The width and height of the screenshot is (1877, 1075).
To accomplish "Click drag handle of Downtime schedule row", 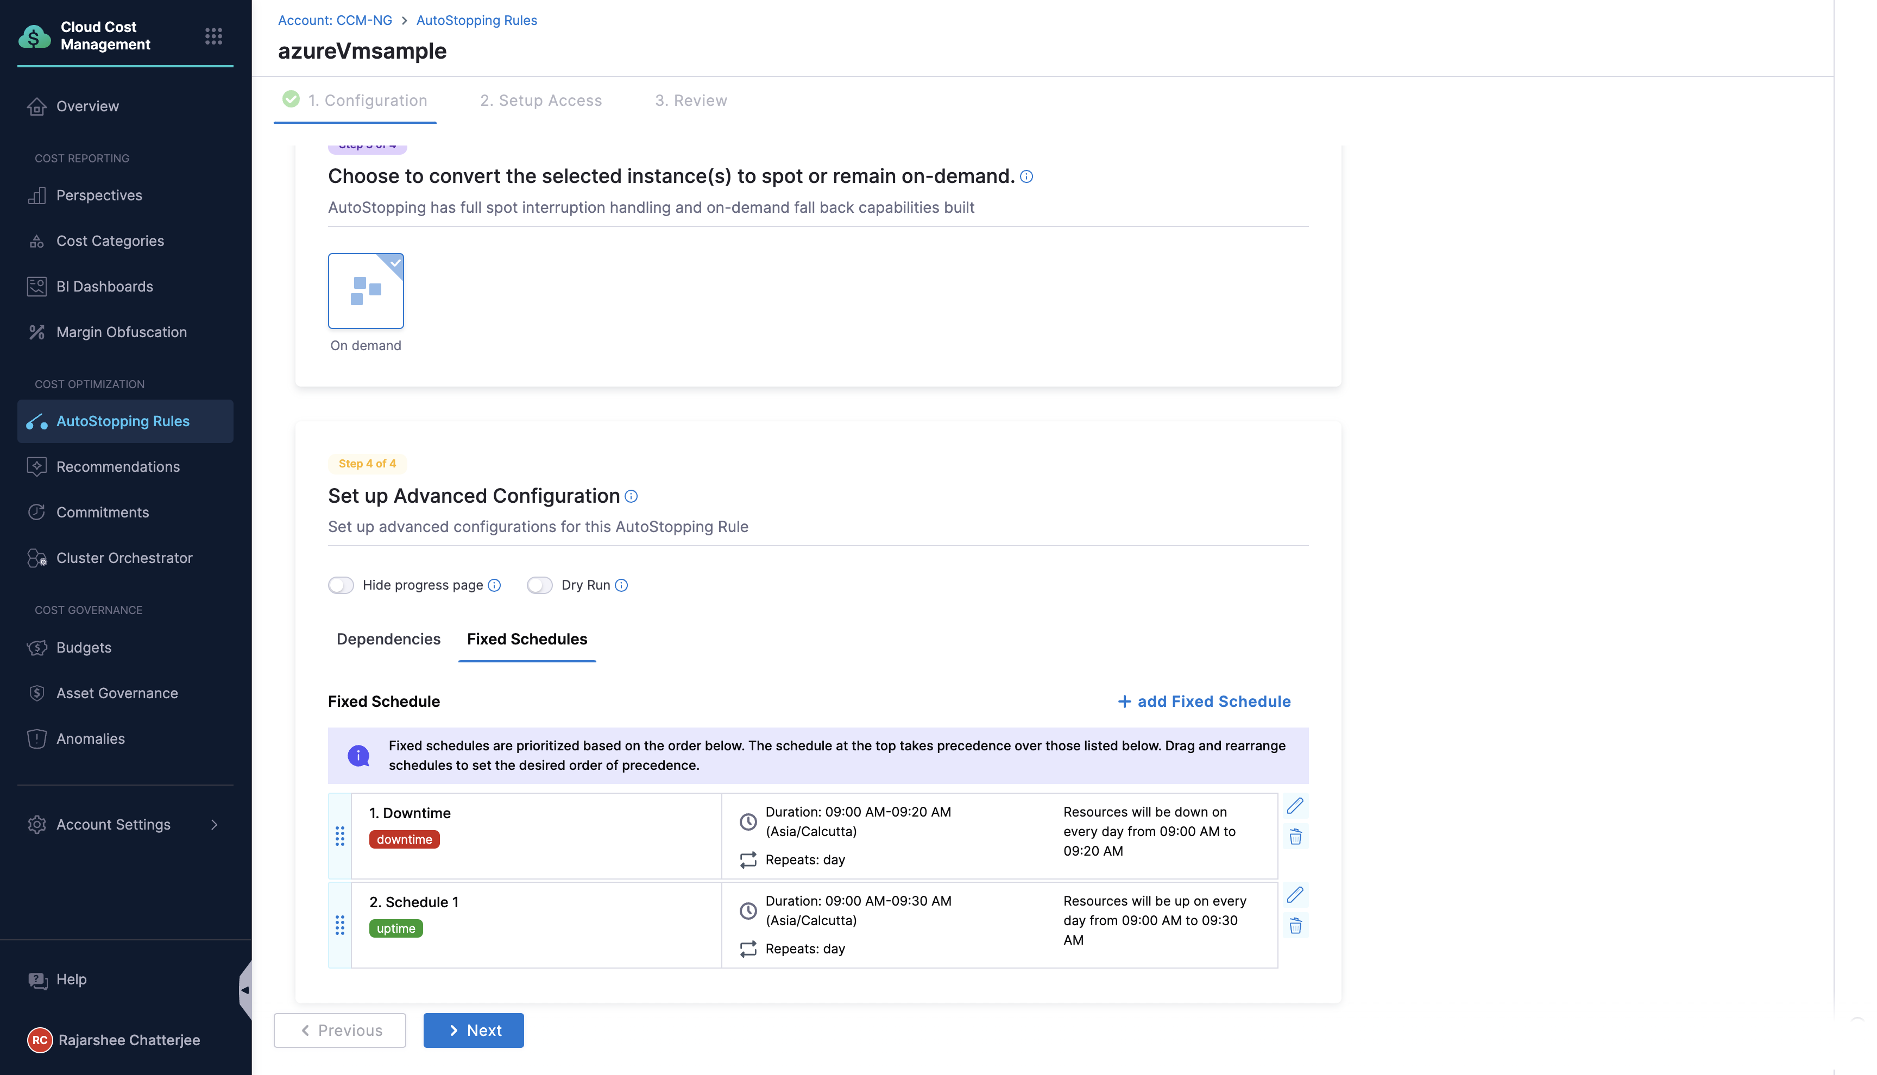I will click(x=339, y=836).
